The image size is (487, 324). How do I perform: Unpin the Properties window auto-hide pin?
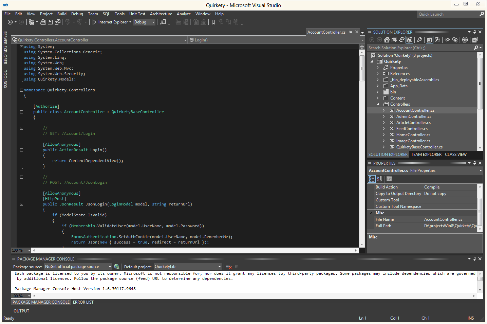point(474,163)
